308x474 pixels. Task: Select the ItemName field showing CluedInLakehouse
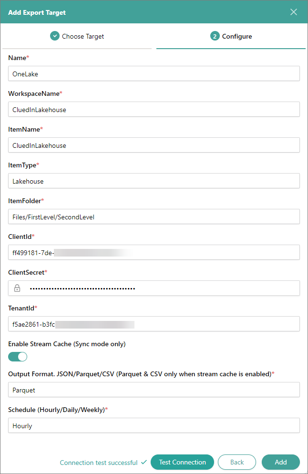pos(154,145)
